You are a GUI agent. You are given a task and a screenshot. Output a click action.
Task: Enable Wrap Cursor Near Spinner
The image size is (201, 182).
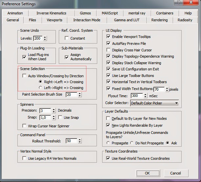24,126
